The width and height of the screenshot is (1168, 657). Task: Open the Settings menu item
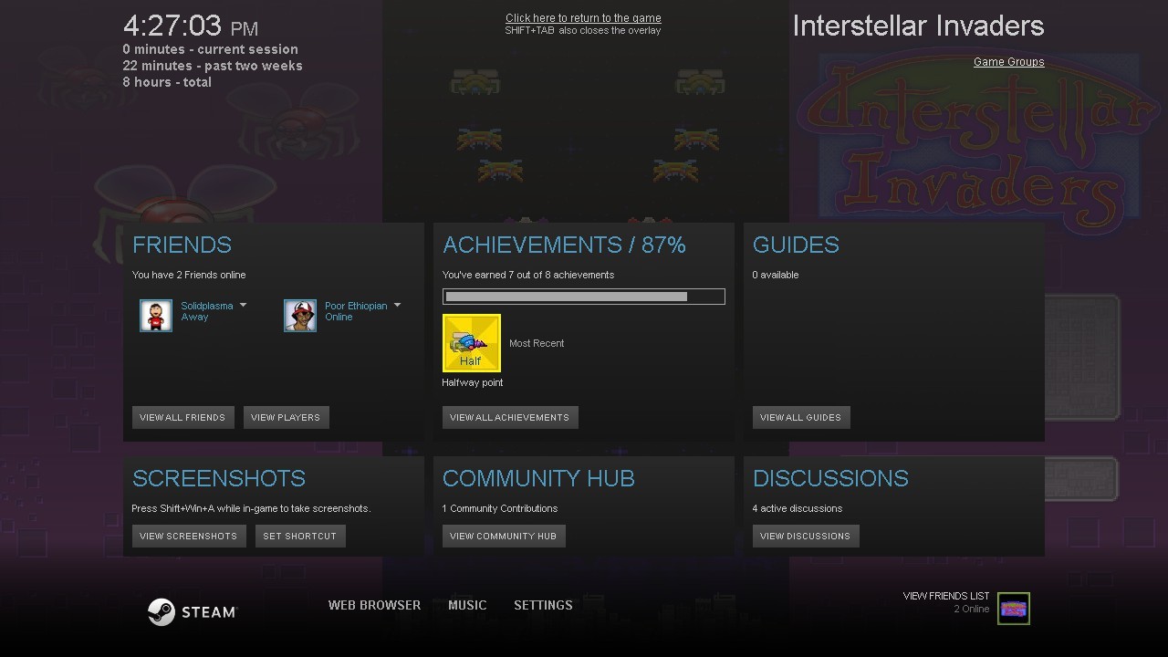(543, 605)
